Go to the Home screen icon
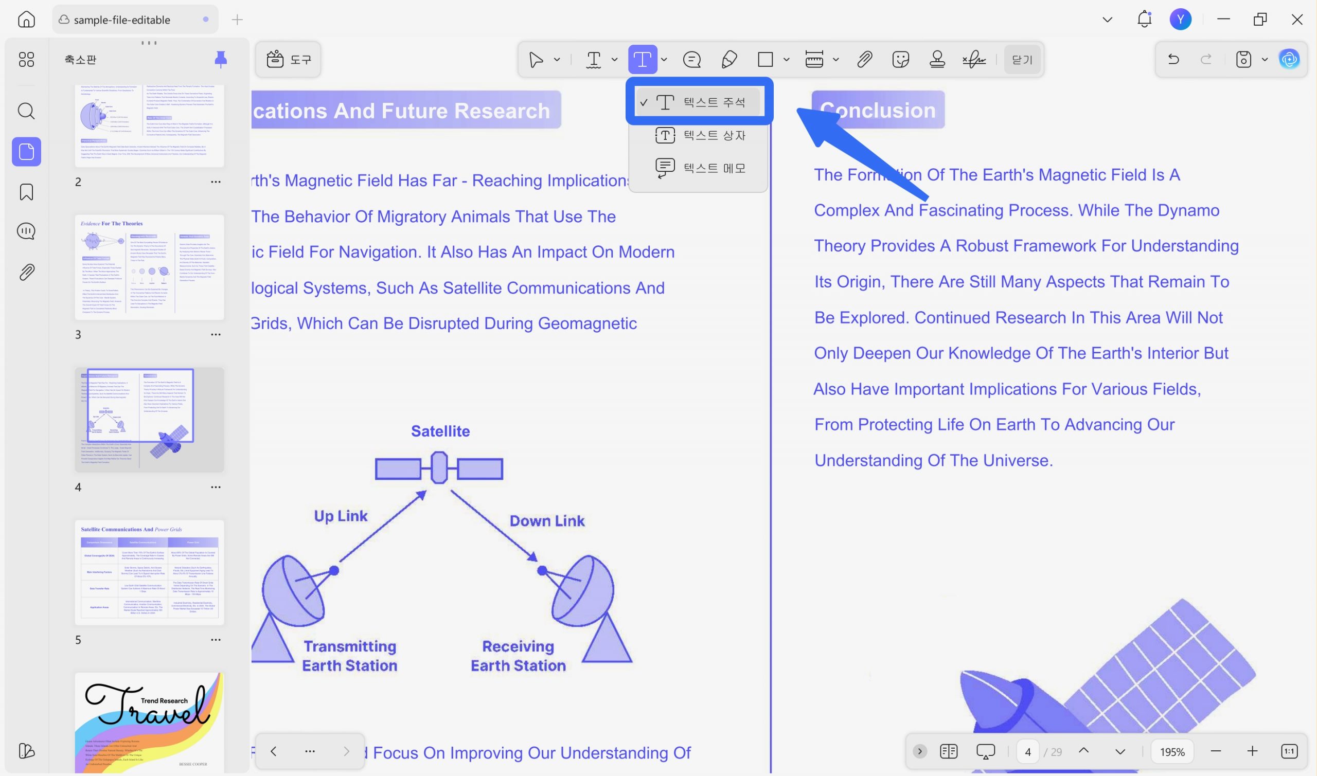 pos(26,20)
